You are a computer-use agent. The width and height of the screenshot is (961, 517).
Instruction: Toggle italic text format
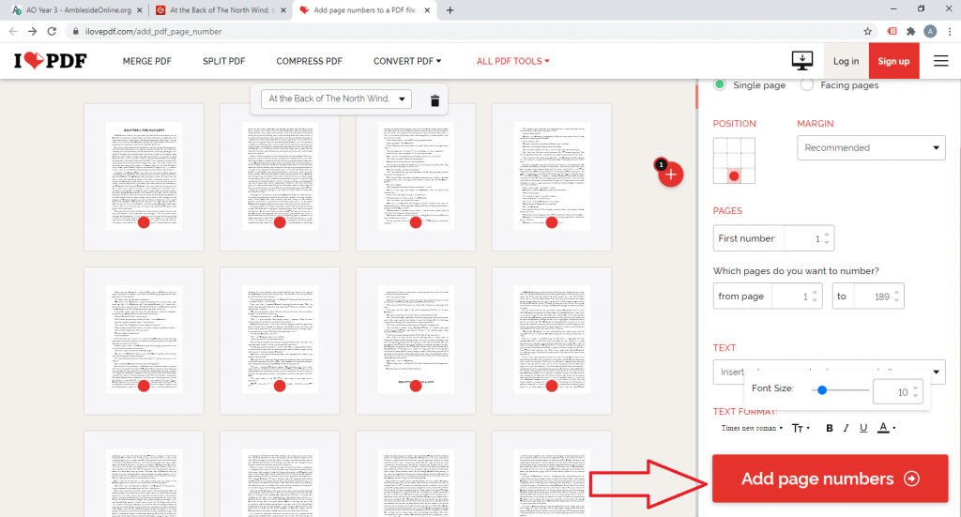tap(846, 428)
